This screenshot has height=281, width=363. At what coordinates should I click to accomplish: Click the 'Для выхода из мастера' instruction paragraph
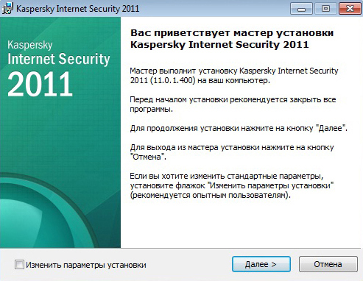tap(232, 152)
